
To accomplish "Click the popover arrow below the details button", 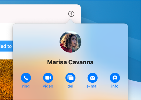I will (70, 21).
